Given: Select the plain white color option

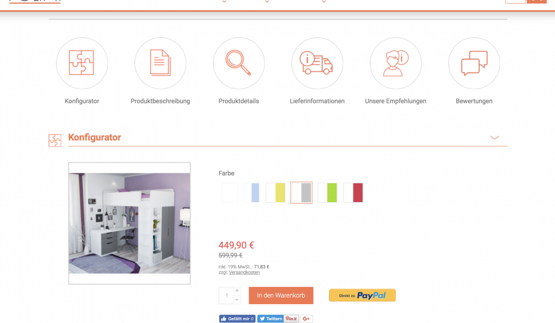Looking at the screenshot, I should tap(229, 192).
